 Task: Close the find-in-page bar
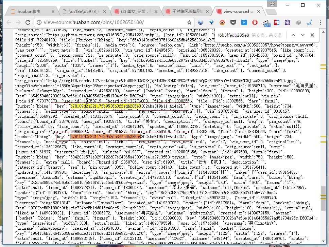tap(312, 35)
